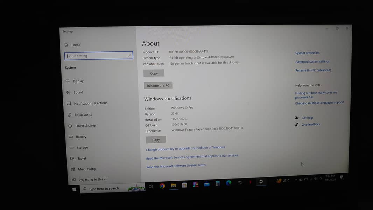Open Multitasking settings
The width and height of the screenshot is (373, 210).
(x=87, y=169)
